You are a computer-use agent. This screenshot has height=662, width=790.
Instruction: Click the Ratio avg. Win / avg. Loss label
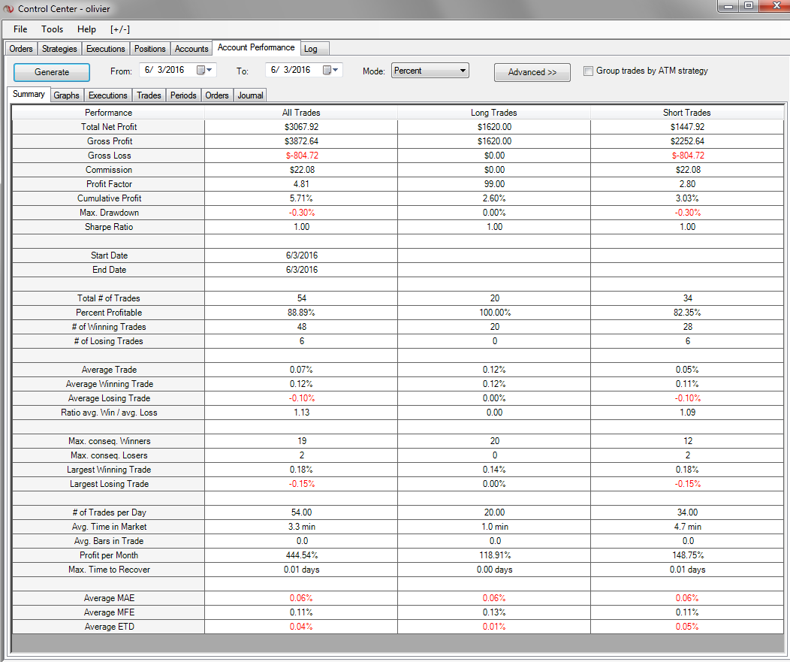[109, 413]
